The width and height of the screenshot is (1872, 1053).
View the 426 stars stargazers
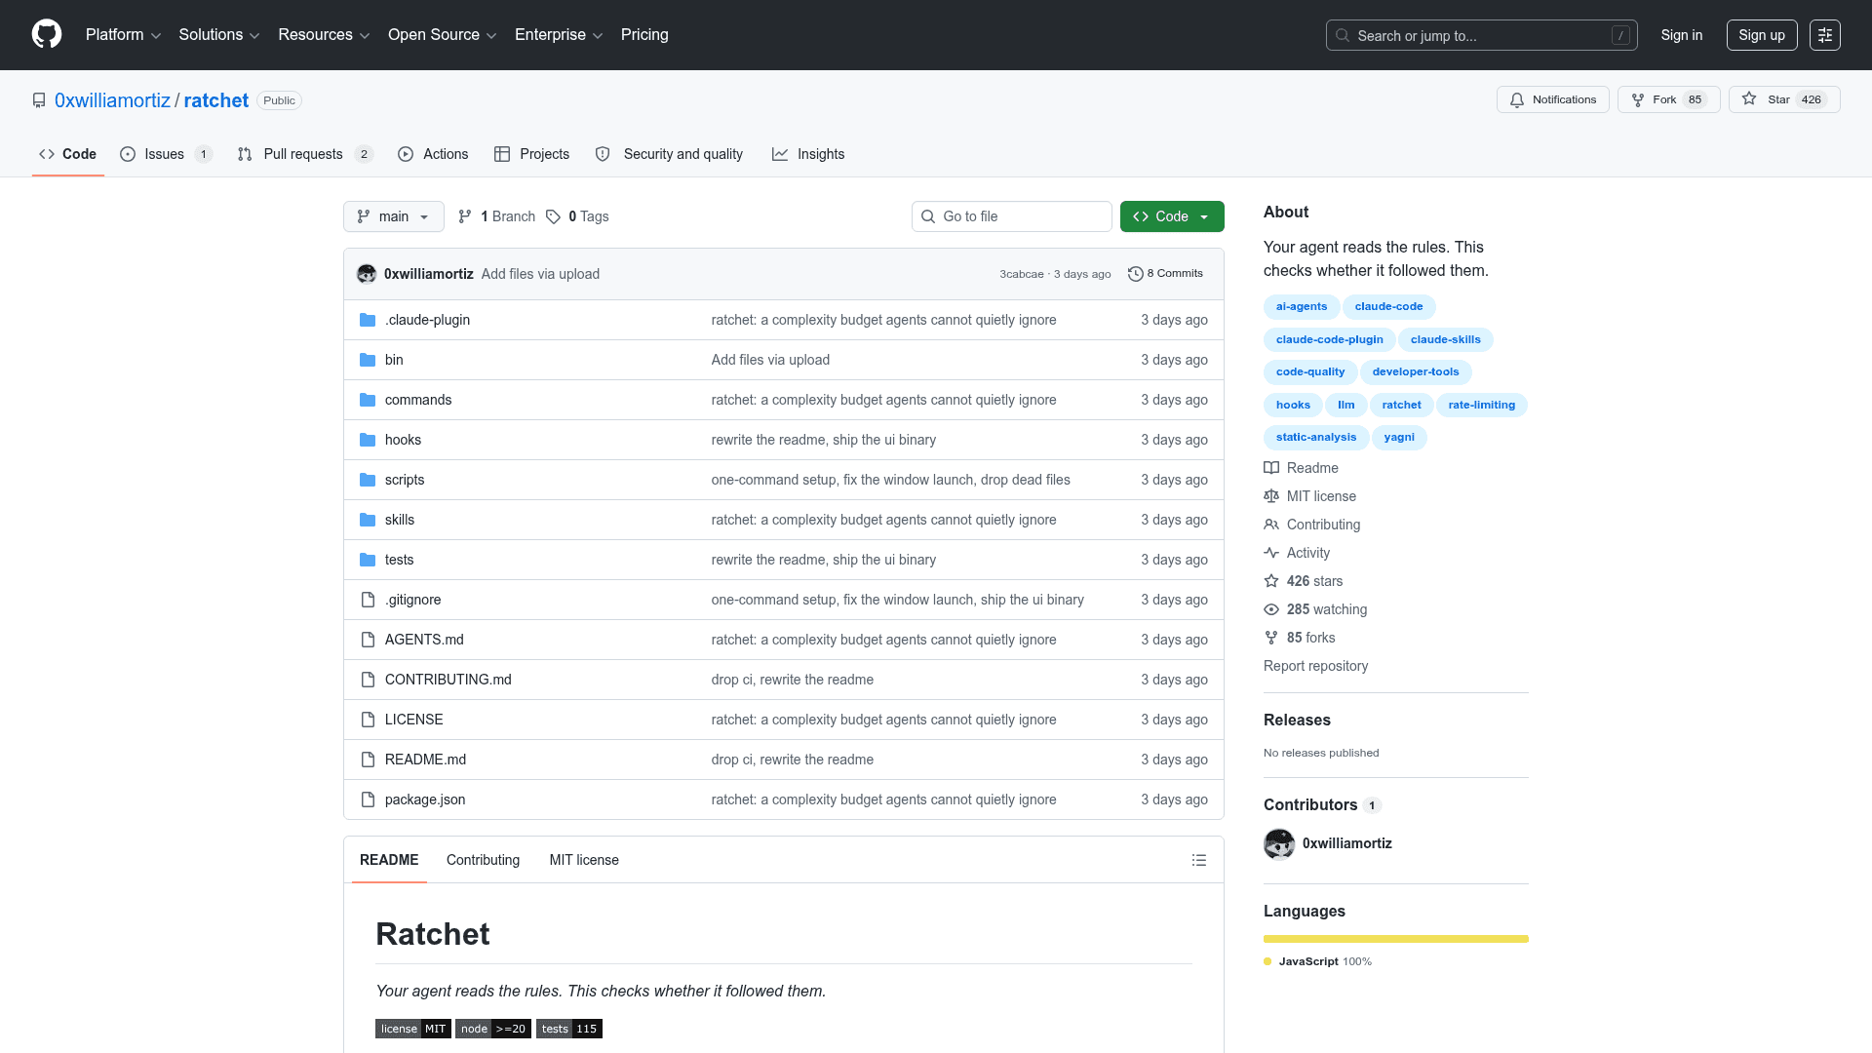(1304, 581)
